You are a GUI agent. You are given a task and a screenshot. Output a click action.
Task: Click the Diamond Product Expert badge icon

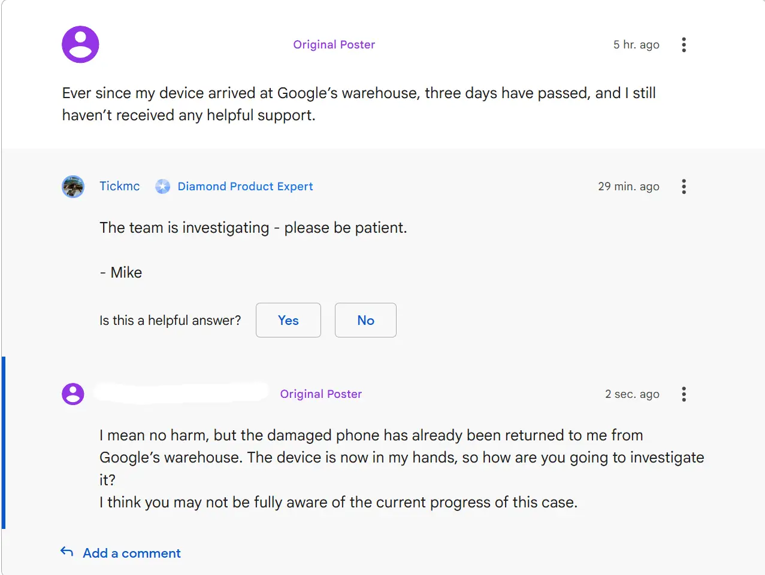162,187
